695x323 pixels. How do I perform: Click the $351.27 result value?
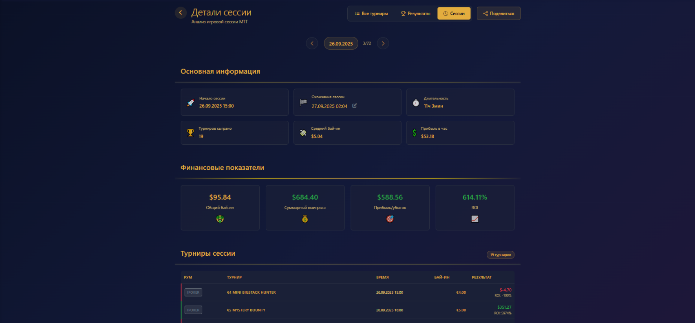click(504, 307)
